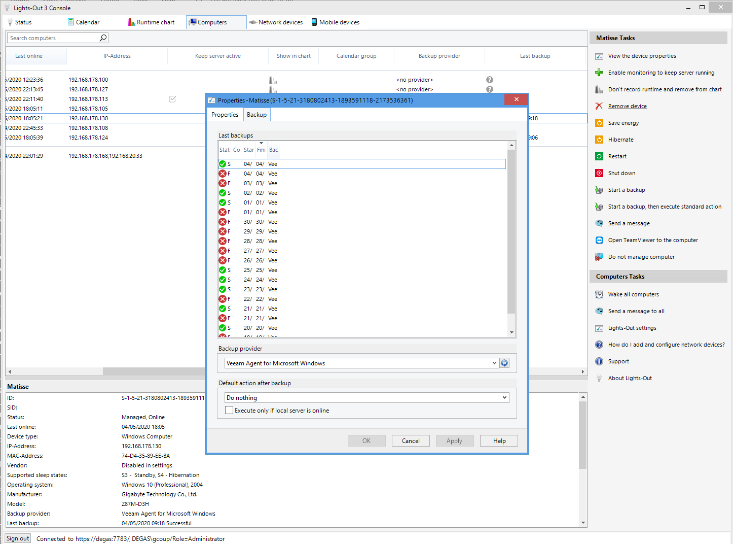
Task: Click the green Restart icon
Action: click(x=599, y=156)
